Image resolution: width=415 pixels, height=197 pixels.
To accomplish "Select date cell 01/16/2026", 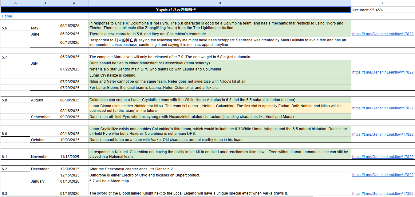I will (x=74, y=193).
